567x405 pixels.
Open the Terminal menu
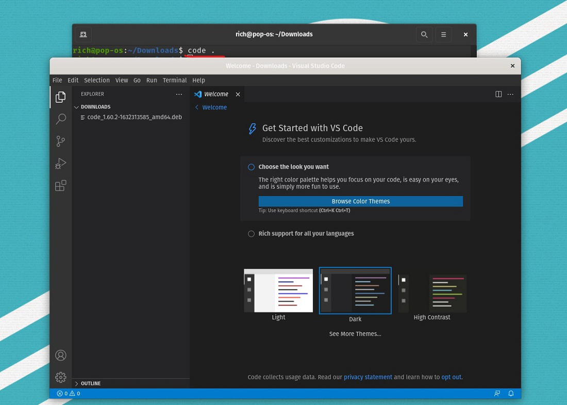175,80
